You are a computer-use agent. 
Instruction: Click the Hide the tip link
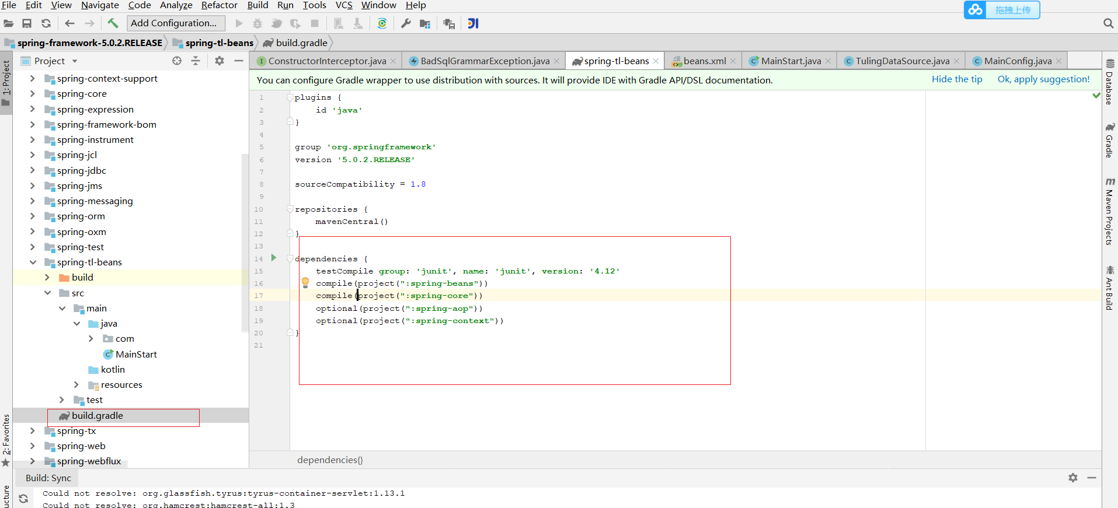point(957,79)
